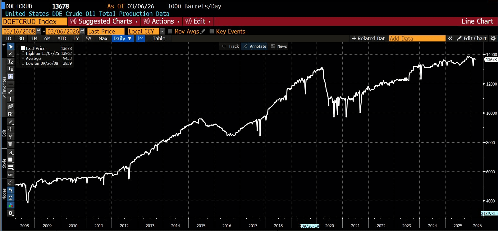Select the move crosshair tool in Edit
This screenshot has width=498, height=231.
tap(11, 129)
